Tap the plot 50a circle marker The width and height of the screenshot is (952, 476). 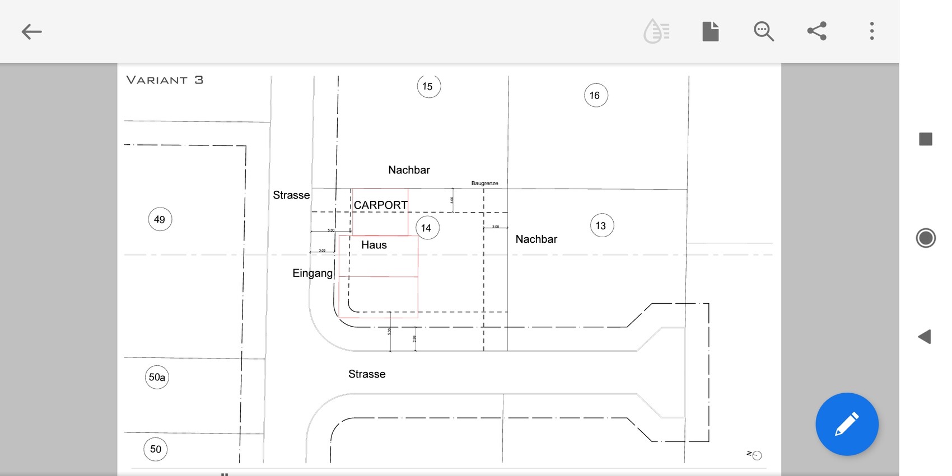(x=157, y=378)
